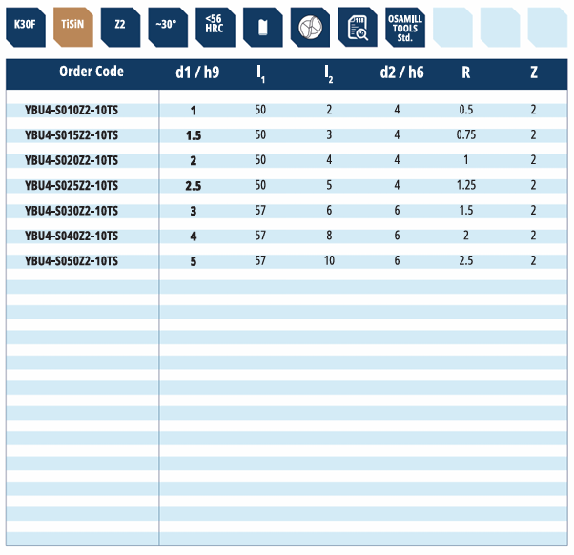Click the Z2 flute count badge

click(x=120, y=25)
